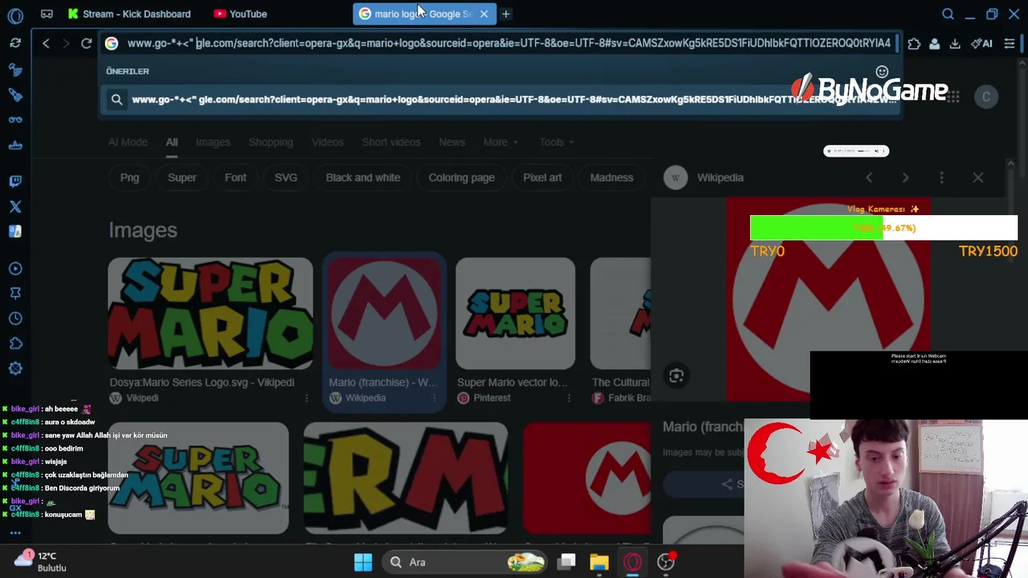Switch to Stream - Kick Dashboard tab
The height and width of the screenshot is (578, 1028).
tap(129, 14)
